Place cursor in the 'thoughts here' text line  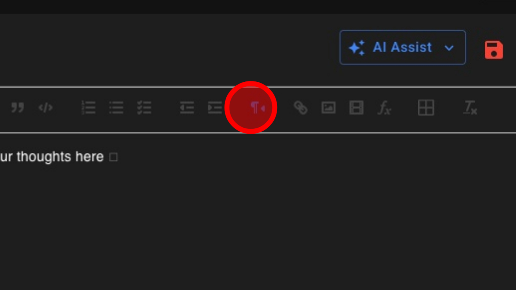52,157
